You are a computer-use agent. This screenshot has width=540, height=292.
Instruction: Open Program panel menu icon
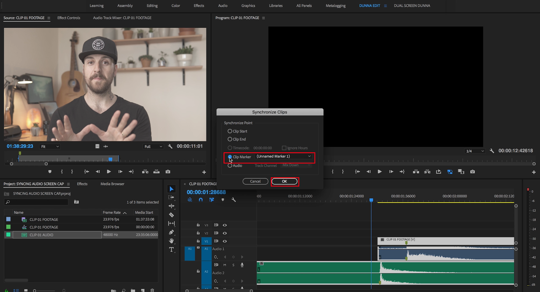264,18
